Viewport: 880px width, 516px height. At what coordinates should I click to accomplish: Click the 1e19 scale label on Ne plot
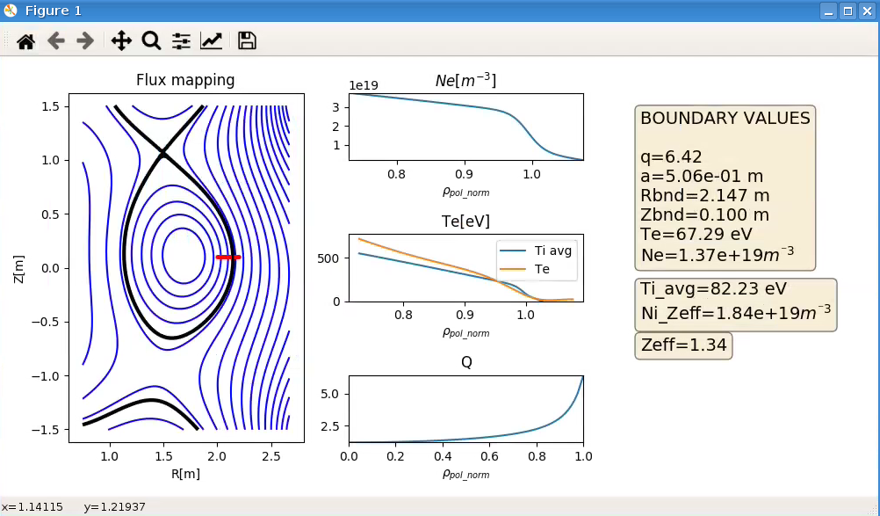tap(364, 85)
